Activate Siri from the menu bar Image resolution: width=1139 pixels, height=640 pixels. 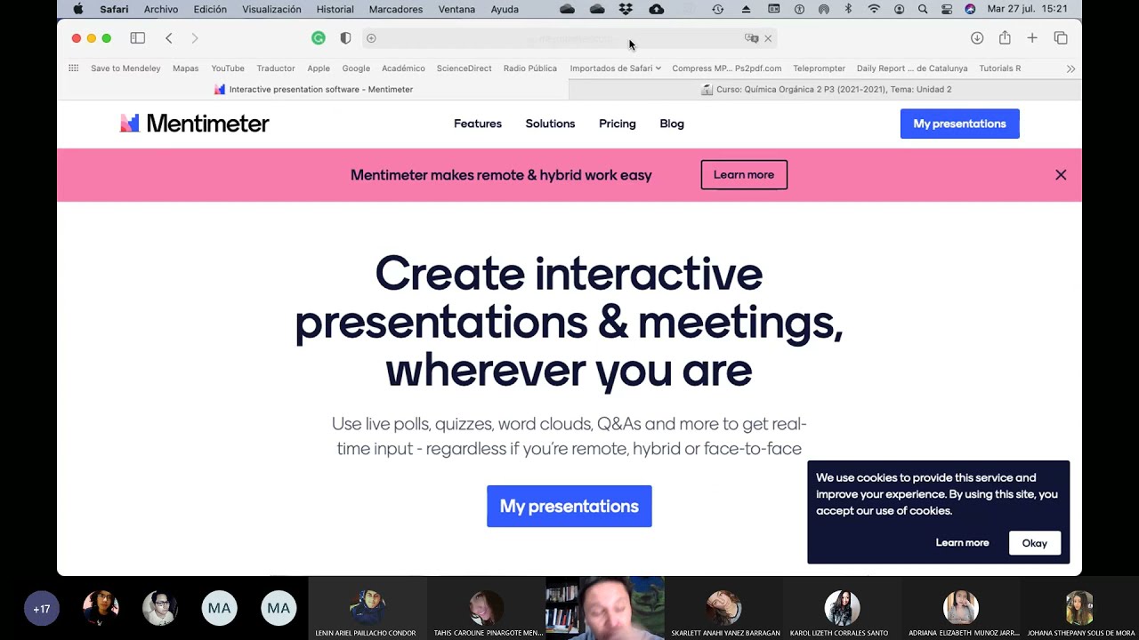[x=970, y=9]
